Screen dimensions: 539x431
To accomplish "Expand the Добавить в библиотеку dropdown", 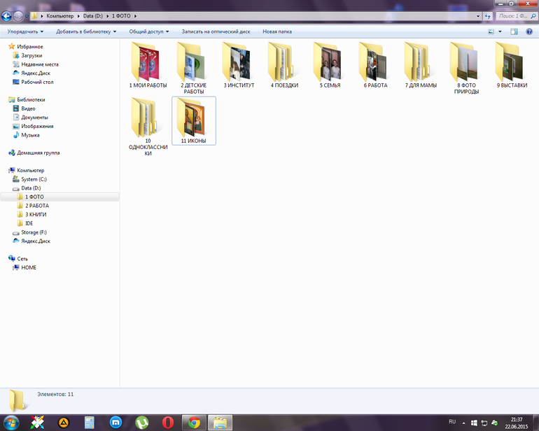I will pos(86,31).
